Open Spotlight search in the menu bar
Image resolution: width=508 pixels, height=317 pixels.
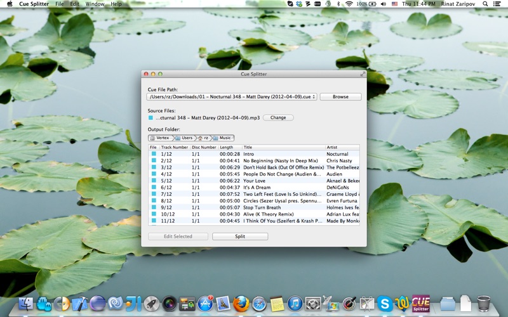click(x=485, y=4)
